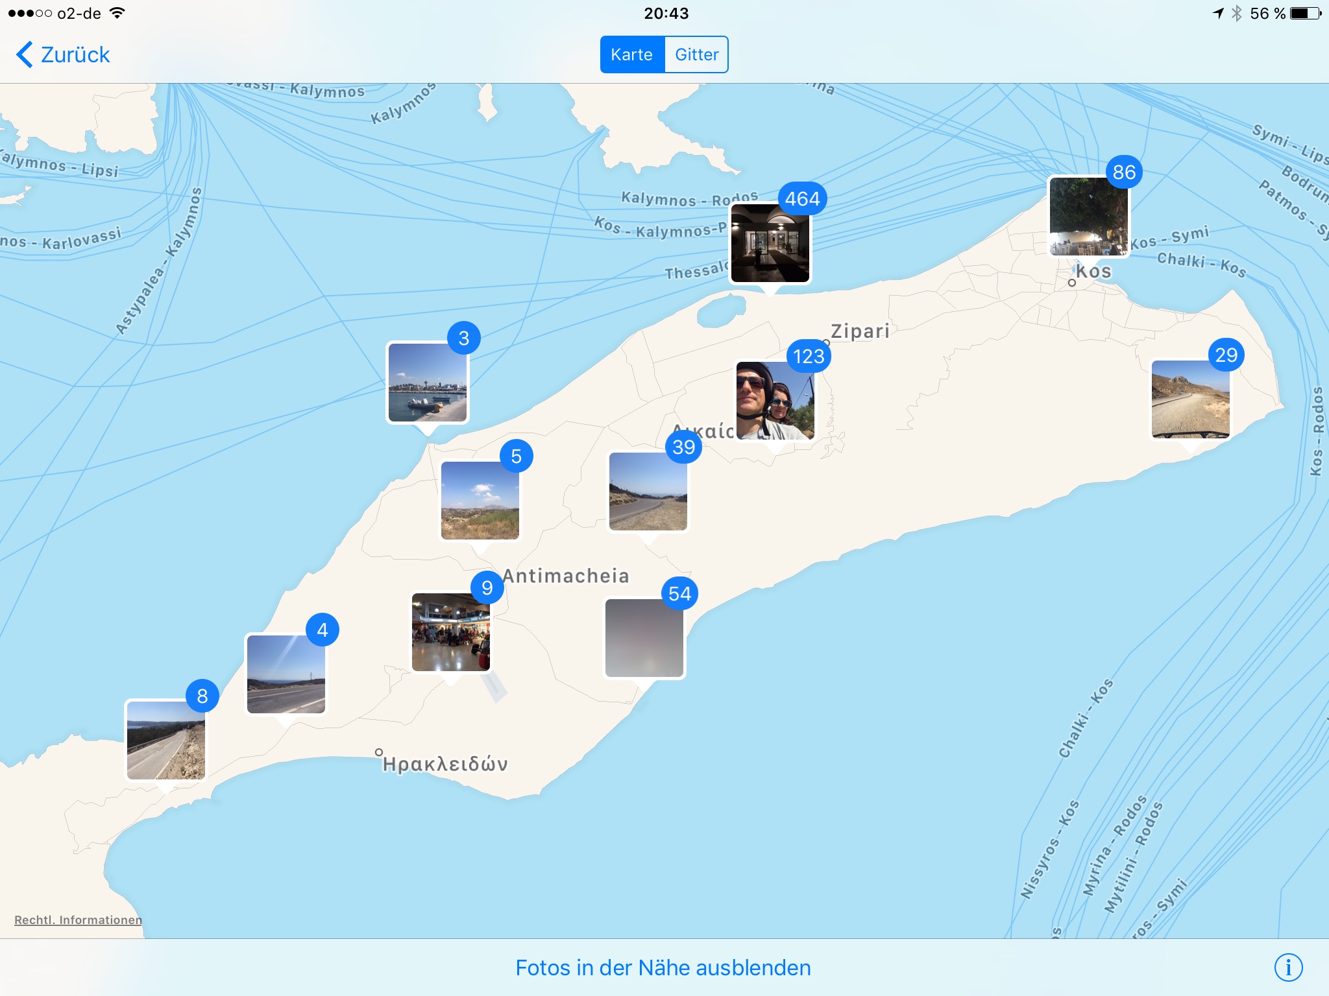Open the 8-photo coastal road thumbnail

165,740
